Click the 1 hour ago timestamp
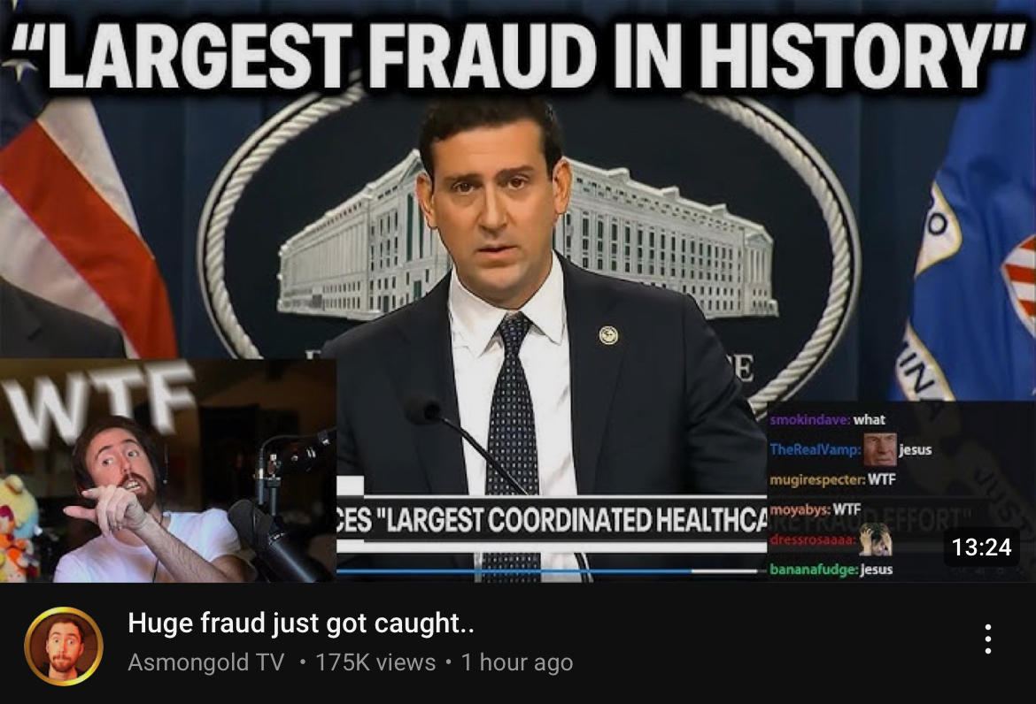 pyautogui.click(x=517, y=662)
